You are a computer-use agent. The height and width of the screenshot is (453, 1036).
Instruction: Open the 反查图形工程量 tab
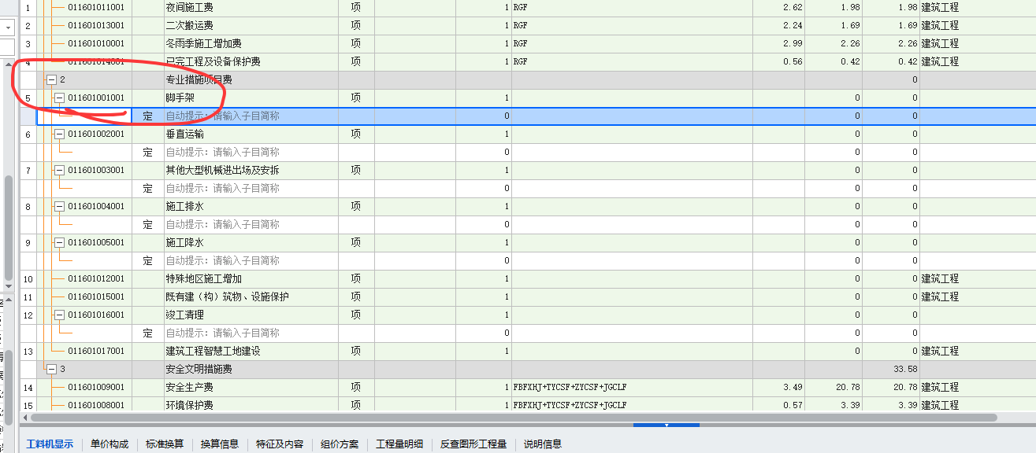[x=473, y=444]
